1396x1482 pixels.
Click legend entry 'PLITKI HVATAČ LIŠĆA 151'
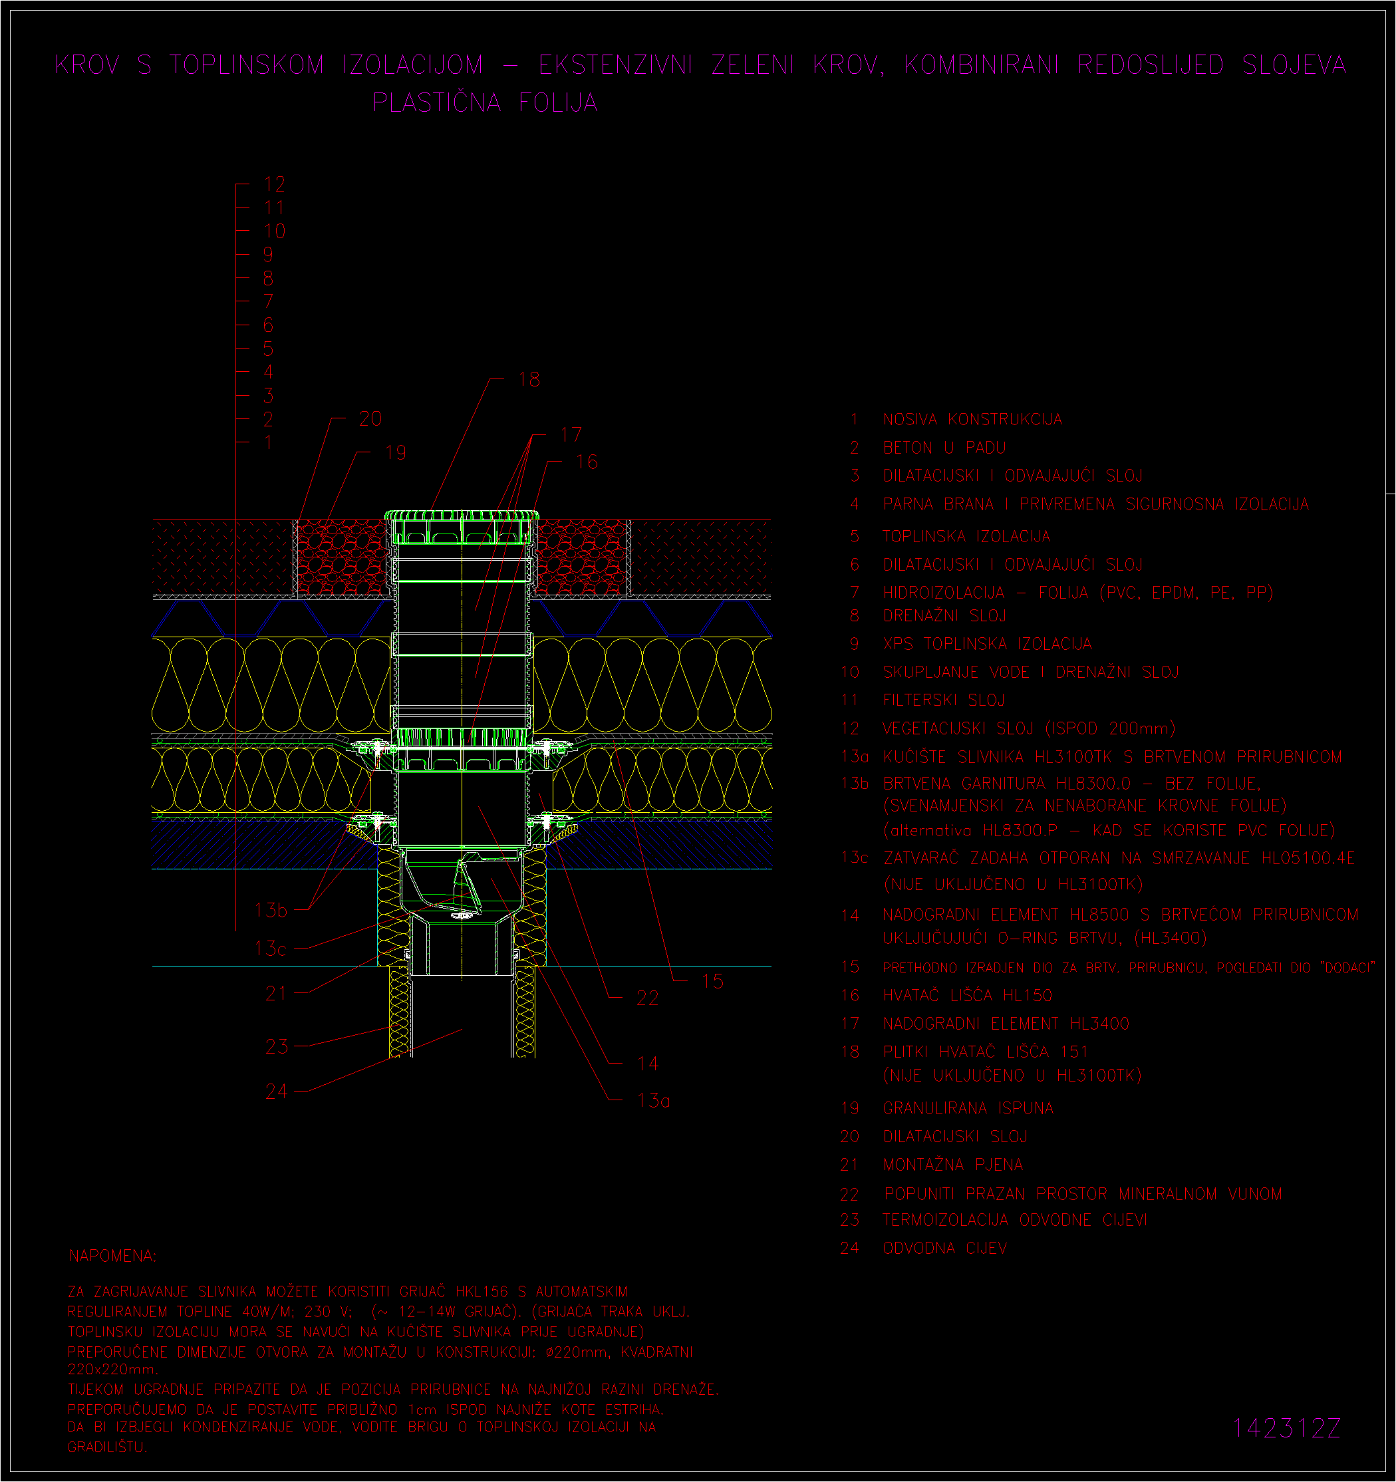point(986,1052)
